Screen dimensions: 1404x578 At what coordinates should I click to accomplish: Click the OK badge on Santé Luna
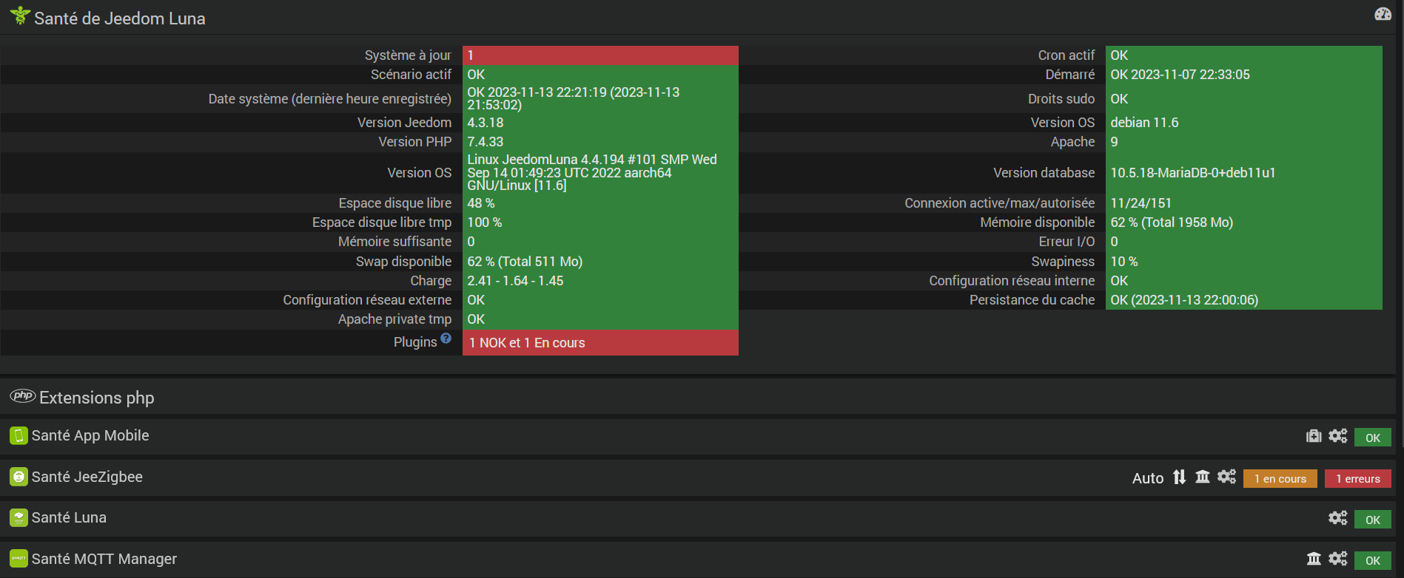coord(1372,520)
